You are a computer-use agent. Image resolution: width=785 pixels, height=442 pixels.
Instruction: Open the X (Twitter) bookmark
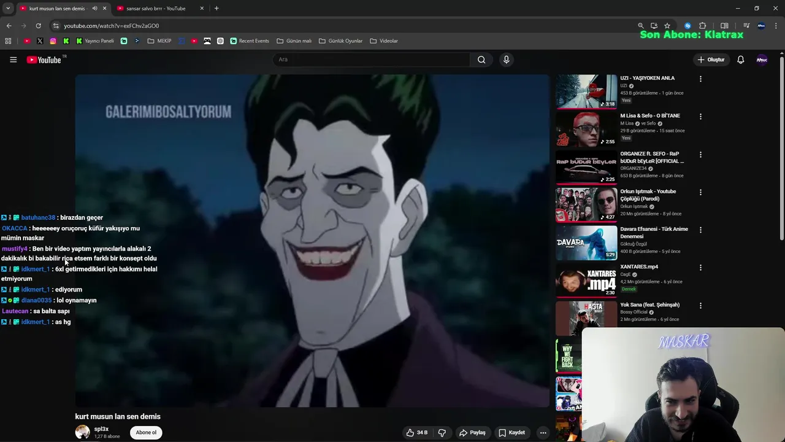[x=40, y=41]
